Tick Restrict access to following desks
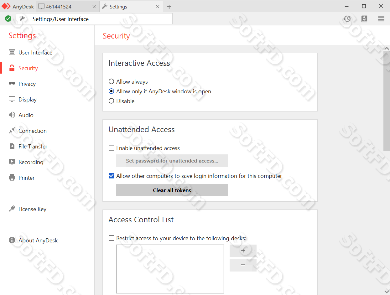This screenshot has width=390, height=295. coord(111,238)
